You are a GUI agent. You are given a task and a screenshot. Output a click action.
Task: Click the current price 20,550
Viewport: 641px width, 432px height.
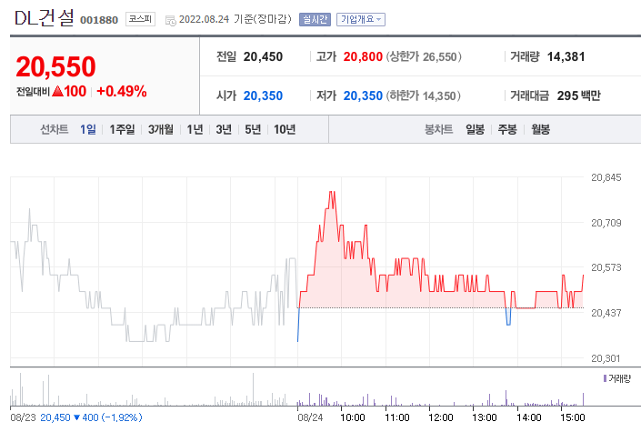tap(55, 66)
